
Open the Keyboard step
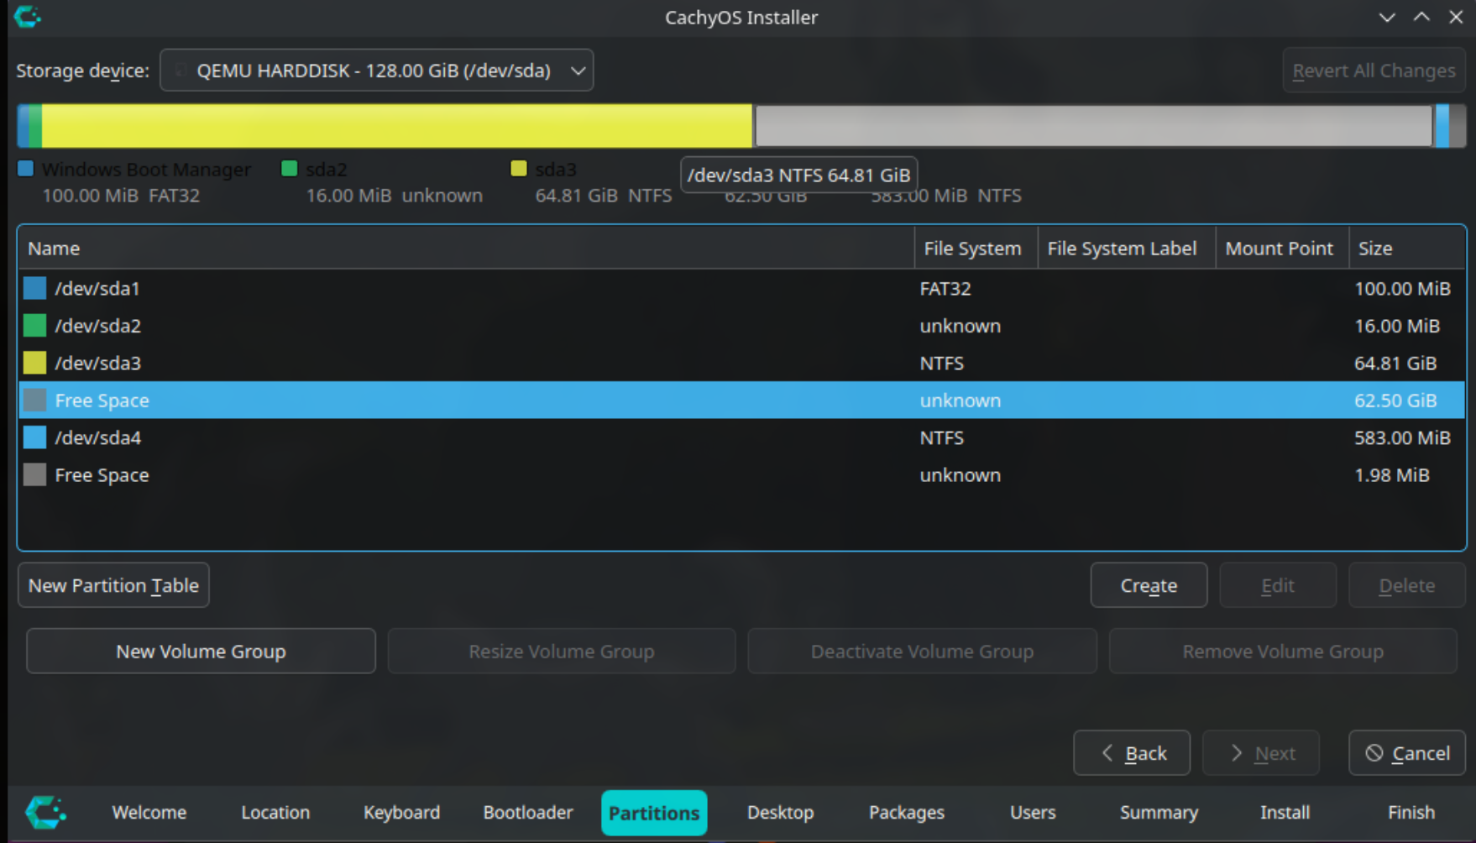click(401, 812)
